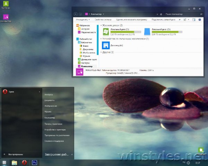Click the C: drive usage bar
Screen dimensions: 208x166
pos(126,32)
